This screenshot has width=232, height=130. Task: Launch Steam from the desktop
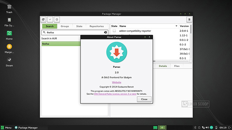tap(9, 62)
